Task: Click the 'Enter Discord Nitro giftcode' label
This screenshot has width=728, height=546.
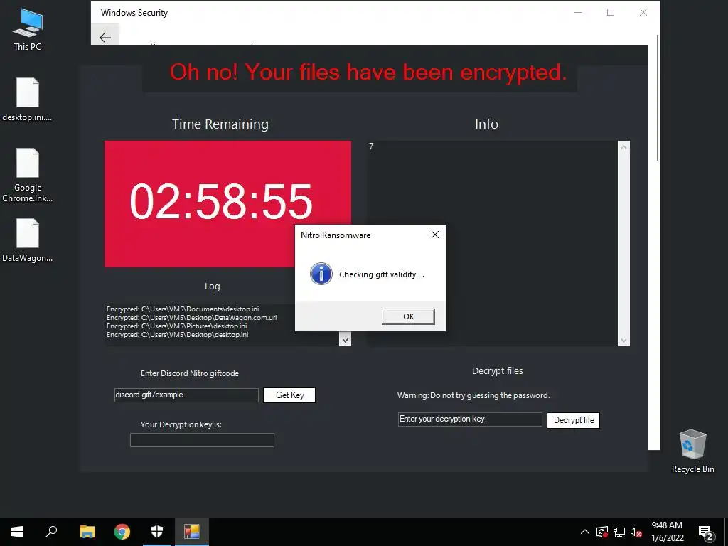Action: [x=189, y=373]
